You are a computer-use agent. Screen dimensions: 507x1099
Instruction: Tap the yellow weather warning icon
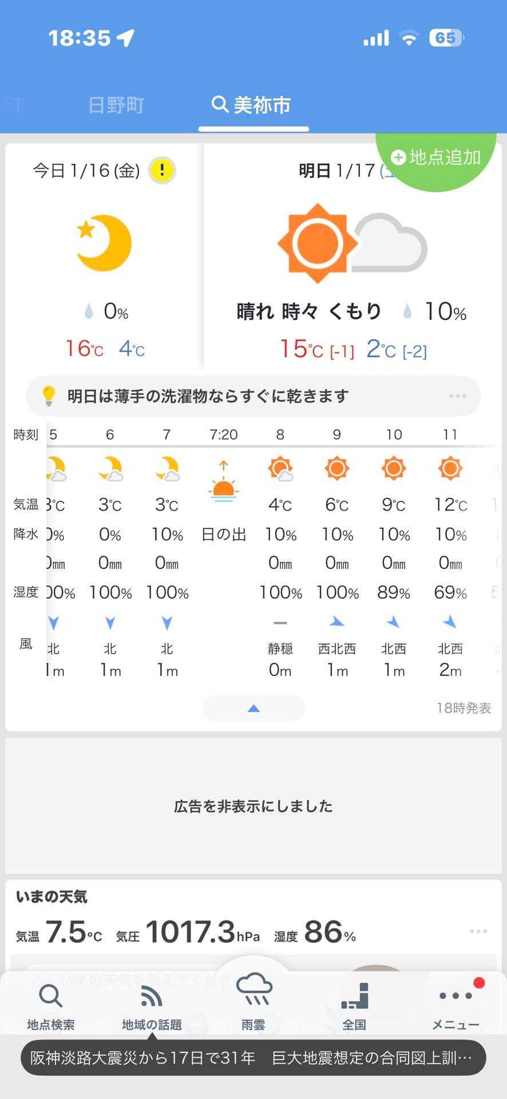coord(162,171)
